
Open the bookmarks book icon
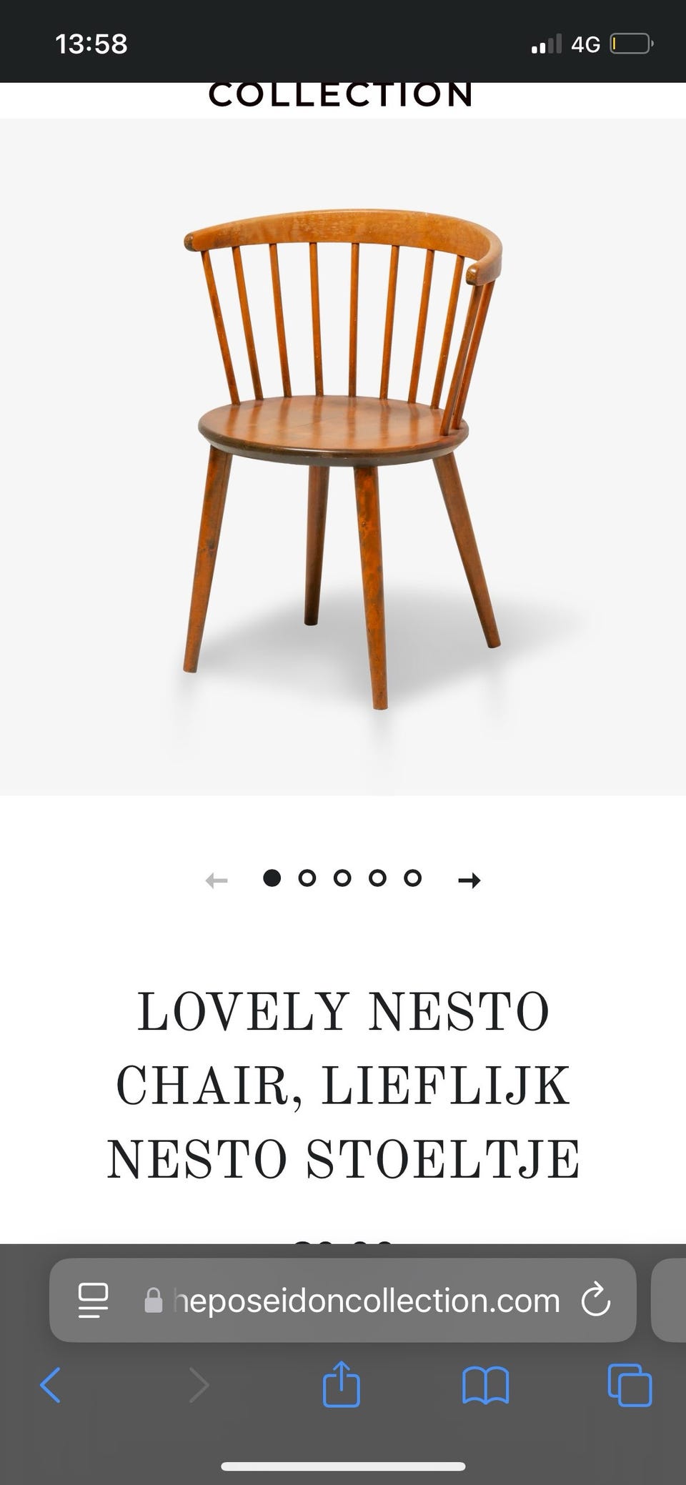(486, 1386)
